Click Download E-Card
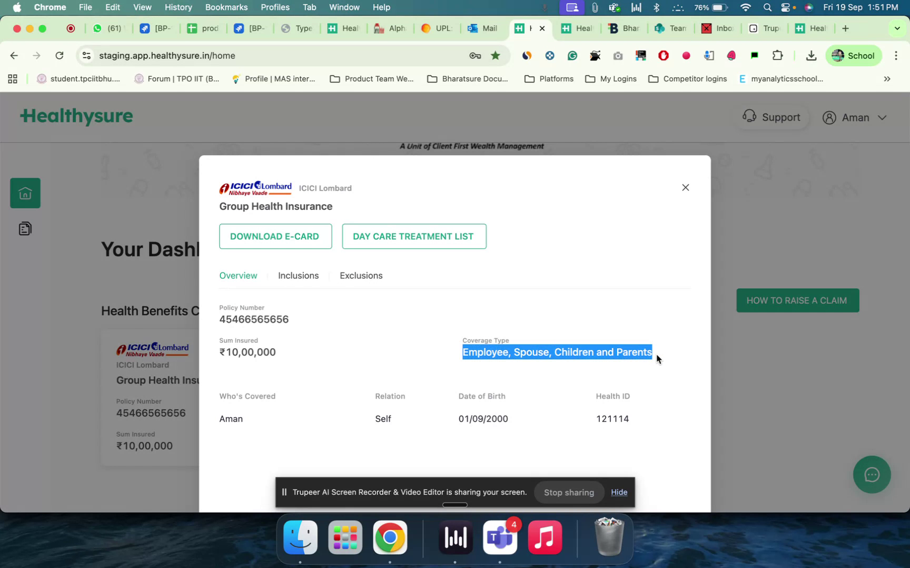Image resolution: width=910 pixels, height=568 pixels. pos(275,236)
